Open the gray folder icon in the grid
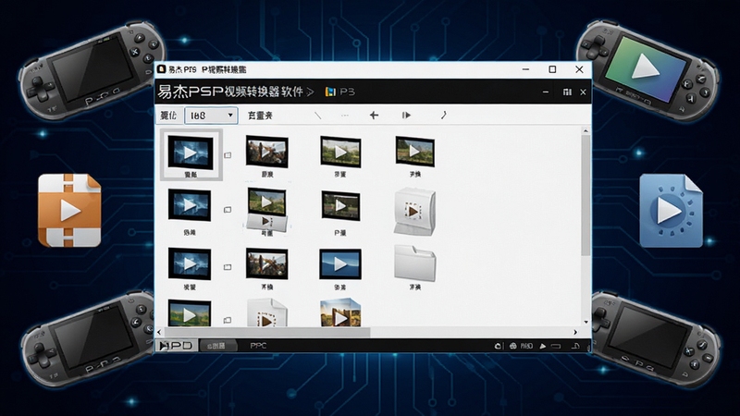Screen dimensions: 740x416 (x=414, y=263)
